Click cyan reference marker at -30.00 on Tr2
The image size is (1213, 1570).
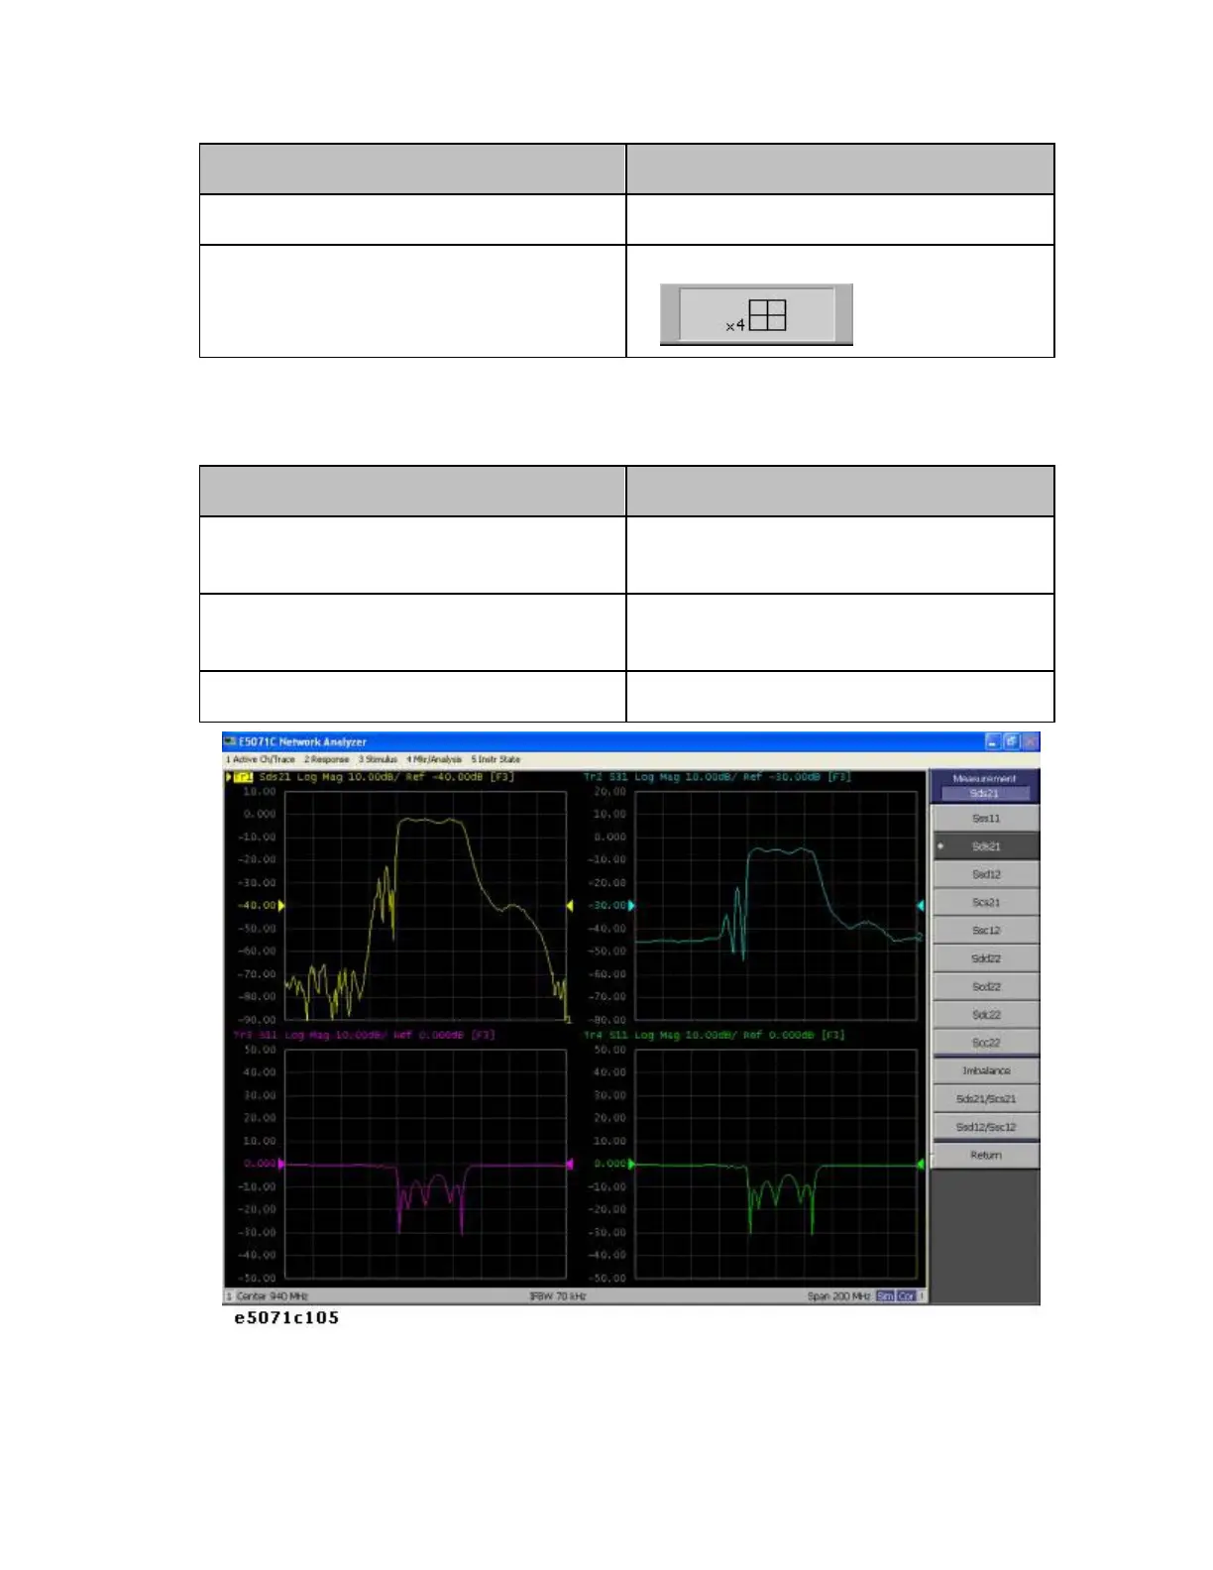[632, 906]
